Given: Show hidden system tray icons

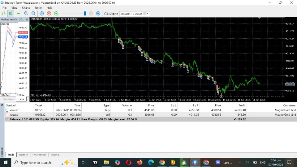Looking at the screenshot, I should pos(240,162).
